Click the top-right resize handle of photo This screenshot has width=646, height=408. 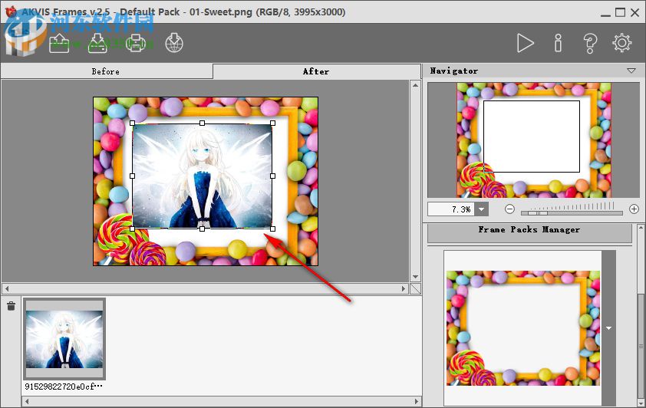[x=272, y=123]
